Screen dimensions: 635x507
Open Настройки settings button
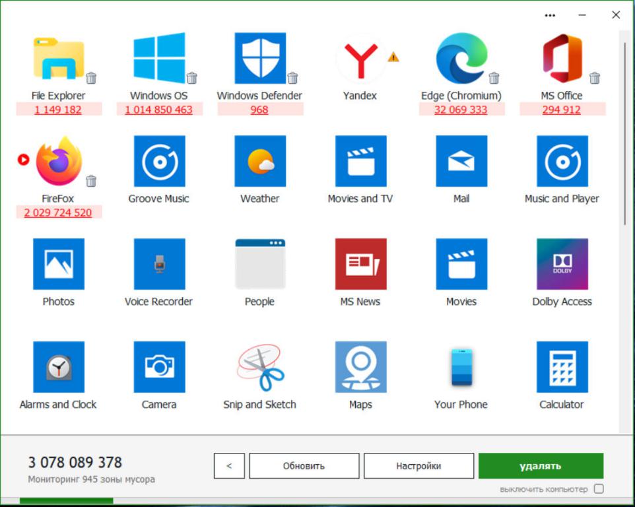point(418,466)
